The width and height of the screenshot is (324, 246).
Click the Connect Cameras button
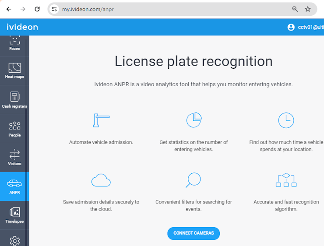pos(194,233)
